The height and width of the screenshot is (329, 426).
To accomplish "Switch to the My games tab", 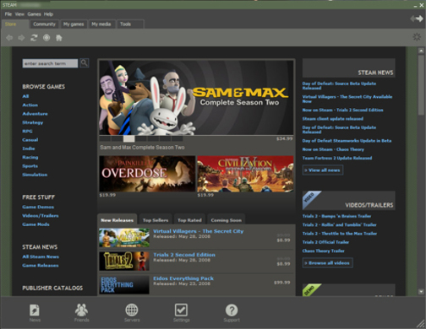I will point(74,24).
